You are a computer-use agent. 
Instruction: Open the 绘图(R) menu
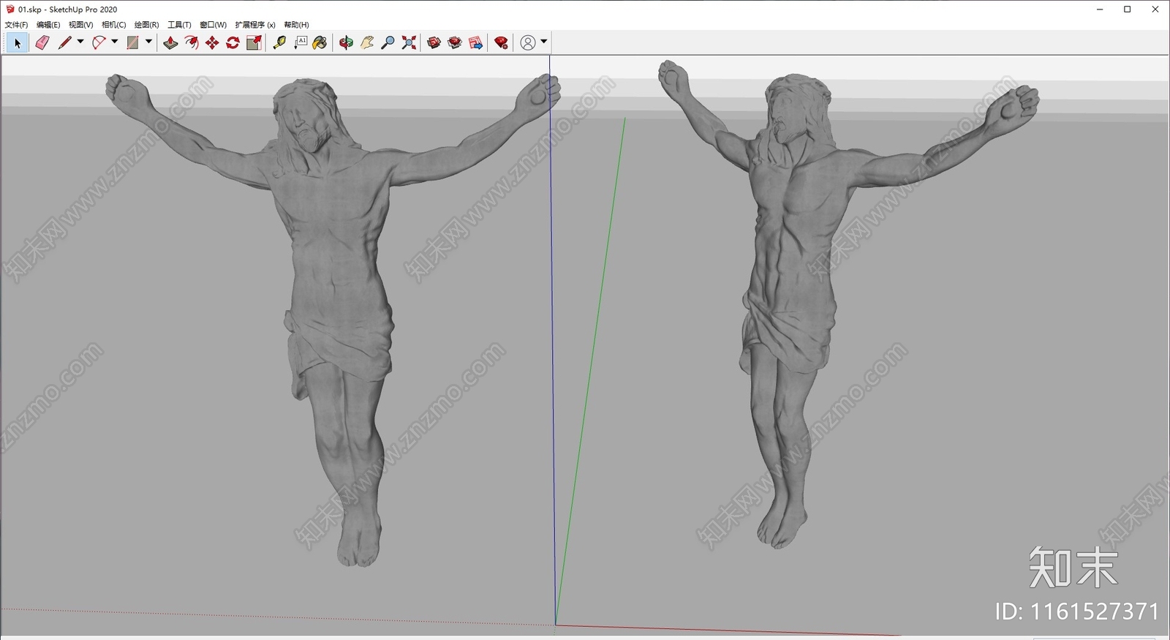pyautogui.click(x=146, y=25)
